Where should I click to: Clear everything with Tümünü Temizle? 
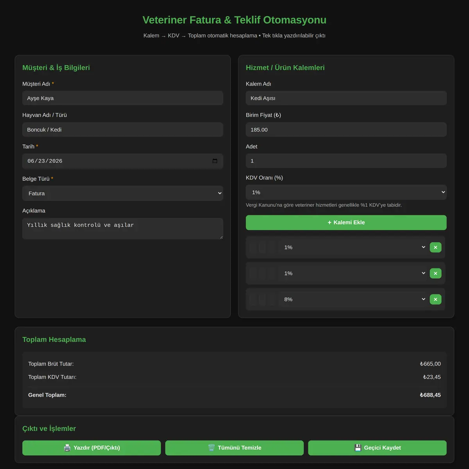coord(234,448)
